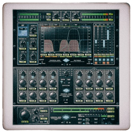Toggle the fourth band E enable button
This screenshot has height=133, width=133.
pyautogui.click(x=108, y=60)
